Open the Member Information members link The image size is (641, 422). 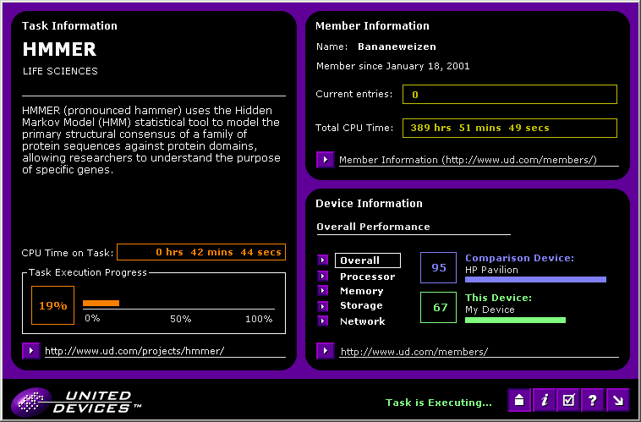tap(468, 160)
